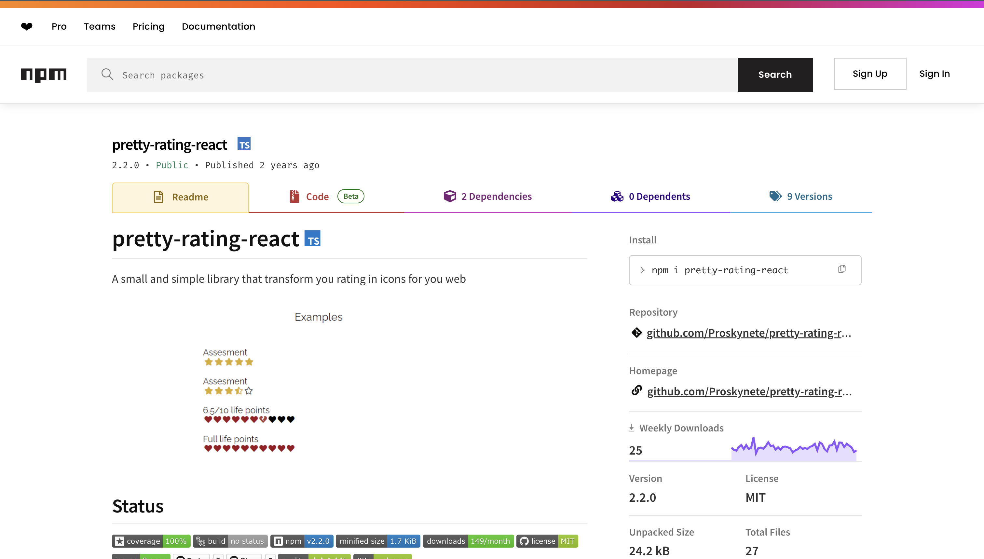Viewport: 984px width, 559px height.
Task: Open the Repository GitHub link
Action: point(749,333)
